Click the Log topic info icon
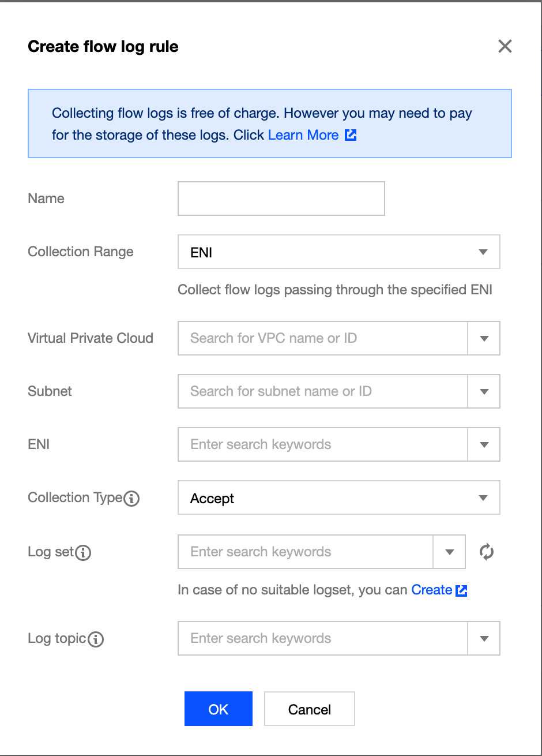This screenshot has height=756, width=542. pos(96,639)
